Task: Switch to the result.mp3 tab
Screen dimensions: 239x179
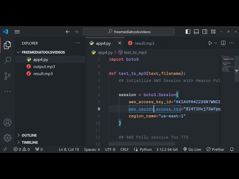Action: tap(144, 43)
